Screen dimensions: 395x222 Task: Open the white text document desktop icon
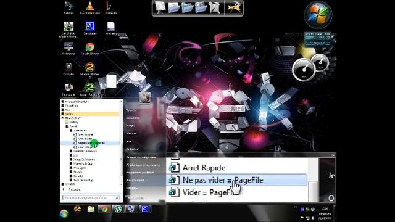(111, 28)
